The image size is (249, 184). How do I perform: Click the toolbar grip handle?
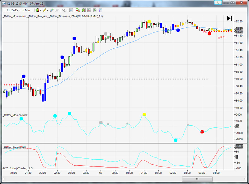click(x=3, y=10)
